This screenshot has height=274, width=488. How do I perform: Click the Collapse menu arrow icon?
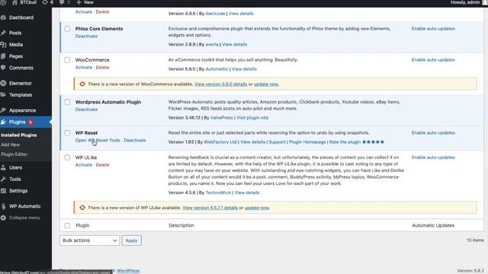3,218
